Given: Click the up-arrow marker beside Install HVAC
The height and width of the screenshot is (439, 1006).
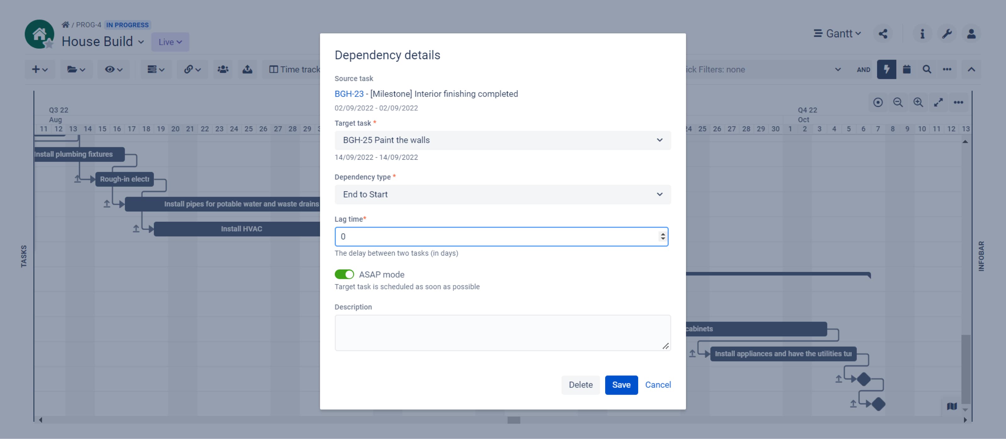Looking at the screenshot, I should point(136,229).
